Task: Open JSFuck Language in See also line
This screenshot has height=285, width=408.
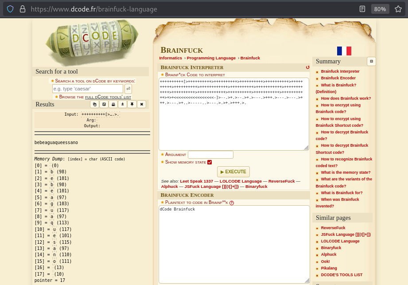Action: (212, 187)
